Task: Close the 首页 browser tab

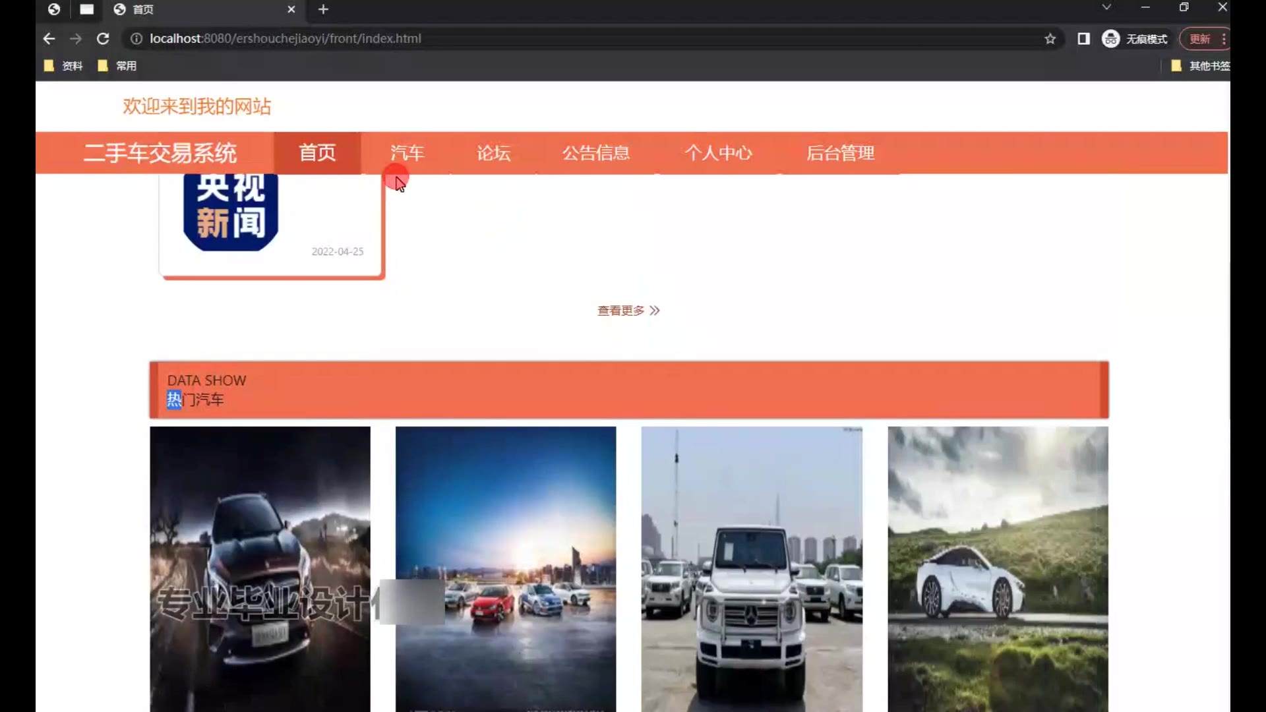Action: coord(291,9)
